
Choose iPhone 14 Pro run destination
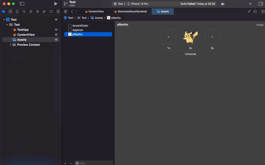coord(138,4)
